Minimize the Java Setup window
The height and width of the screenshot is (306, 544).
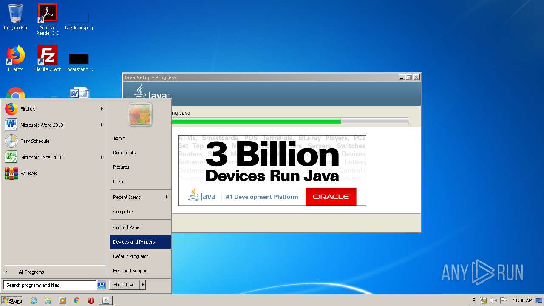[x=402, y=77]
